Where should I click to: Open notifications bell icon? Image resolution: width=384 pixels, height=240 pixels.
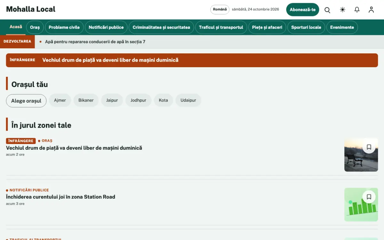coord(357,10)
